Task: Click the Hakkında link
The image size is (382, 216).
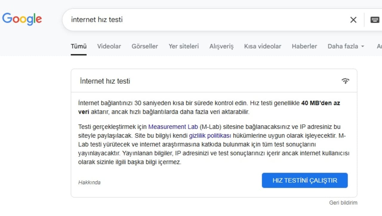Action: [89, 182]
